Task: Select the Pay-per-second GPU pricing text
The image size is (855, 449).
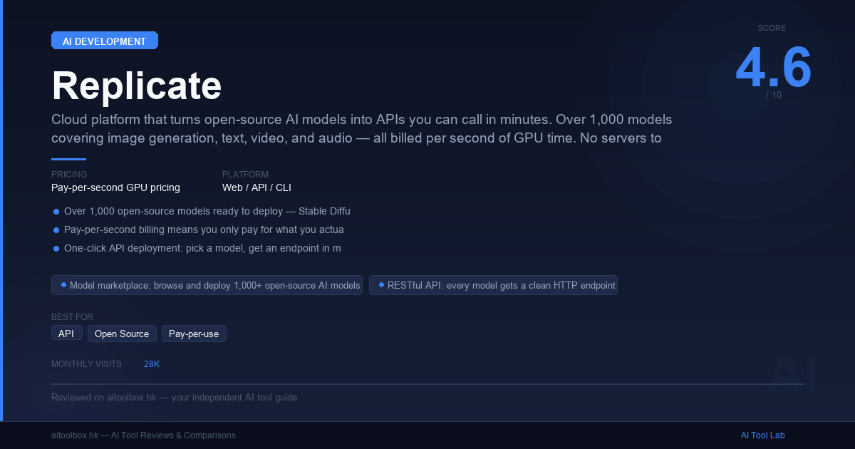Action: 115,187
